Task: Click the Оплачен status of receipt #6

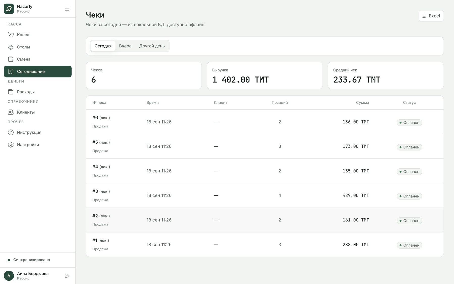Action: [409, 122]
